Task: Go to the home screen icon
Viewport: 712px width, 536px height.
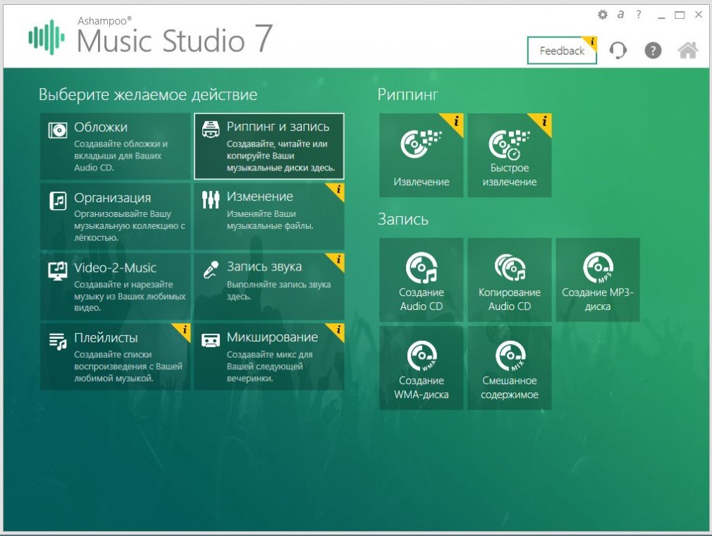Action: [687, 51]
